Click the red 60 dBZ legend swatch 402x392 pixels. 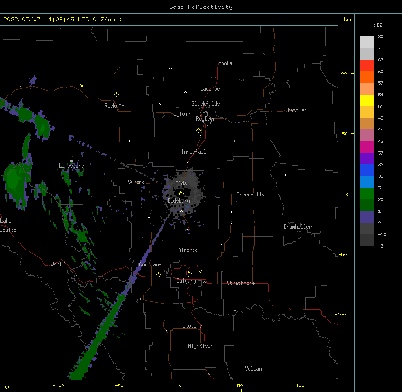[x=367, y=66]
